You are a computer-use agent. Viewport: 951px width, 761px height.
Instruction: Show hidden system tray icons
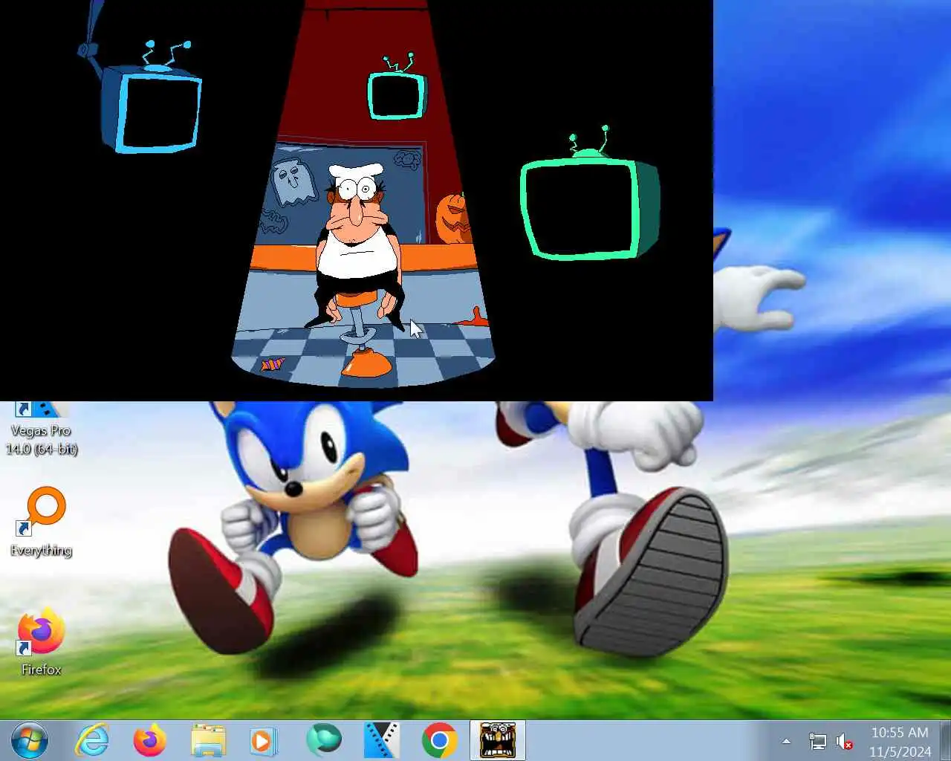786,741
